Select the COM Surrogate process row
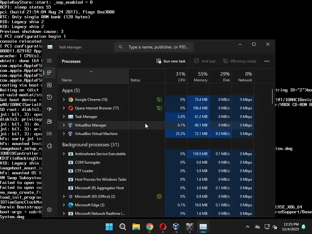Screen dimensions: 312x234 [x=156, y=162]
